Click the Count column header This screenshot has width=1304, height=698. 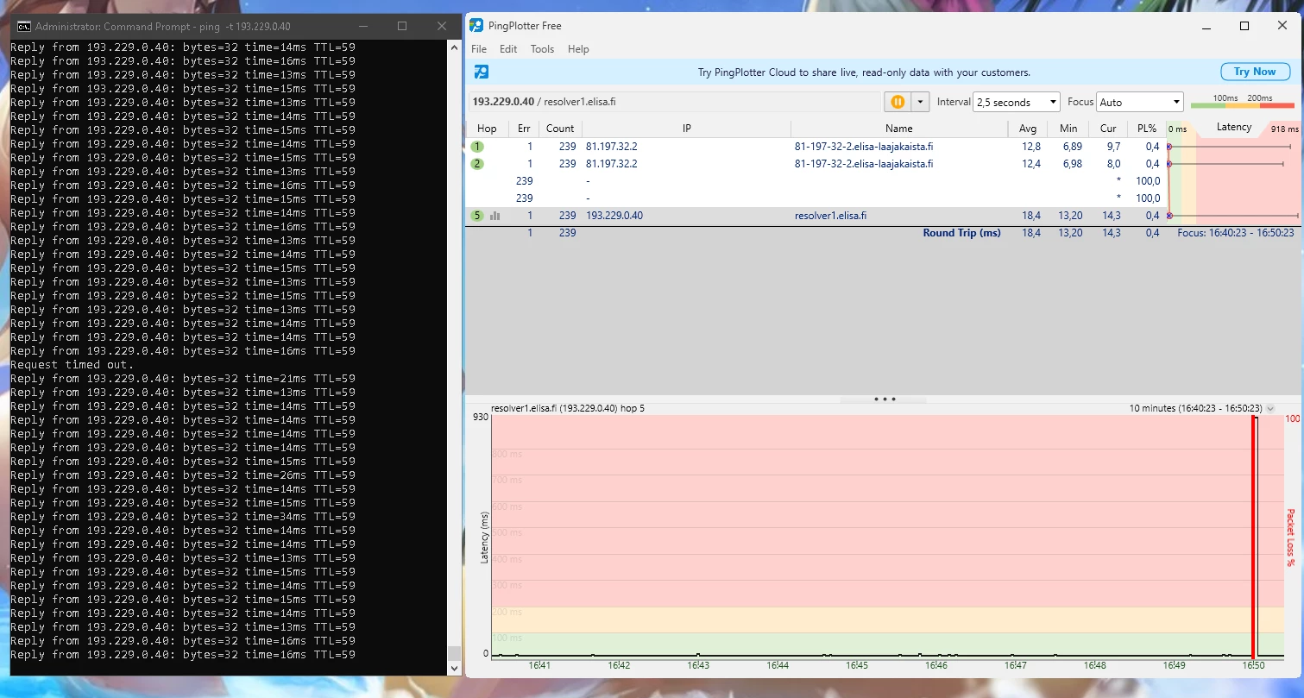pyautogui.click(x=560, y=129)
